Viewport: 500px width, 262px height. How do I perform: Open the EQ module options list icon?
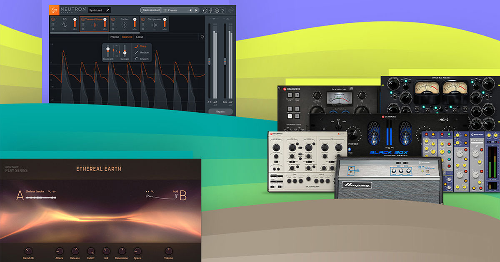53,25
